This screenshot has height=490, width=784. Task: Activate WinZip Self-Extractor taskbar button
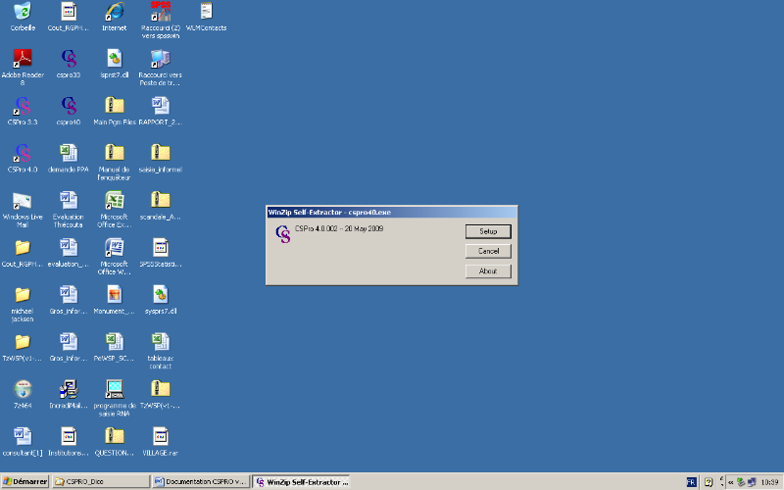(x=301, y=482)
